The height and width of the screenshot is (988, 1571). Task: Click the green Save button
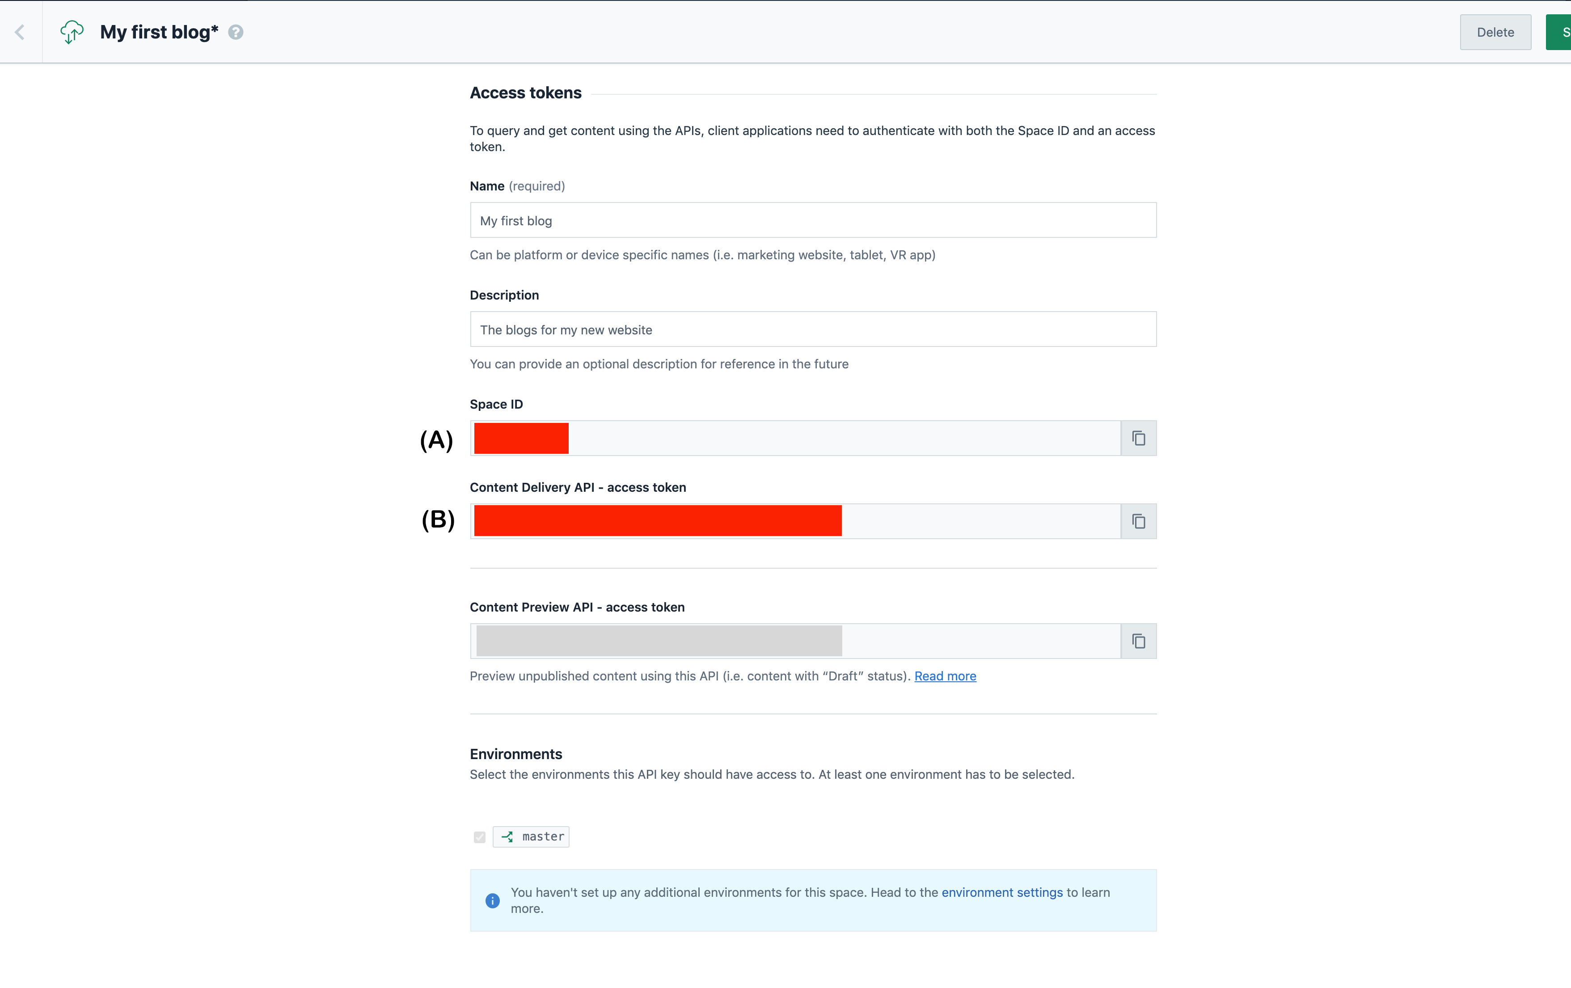1559,32
